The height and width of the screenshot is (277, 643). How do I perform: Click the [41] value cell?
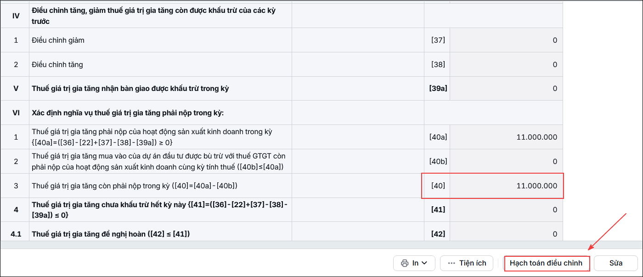pyautogui.click(x=506, y=210)
